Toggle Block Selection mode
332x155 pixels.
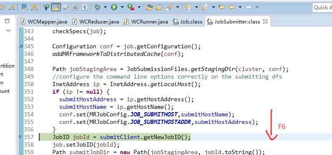pos(75,8)
